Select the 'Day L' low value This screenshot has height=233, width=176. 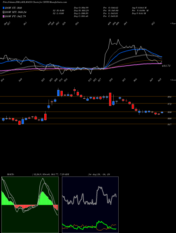(x=81, y=13)
